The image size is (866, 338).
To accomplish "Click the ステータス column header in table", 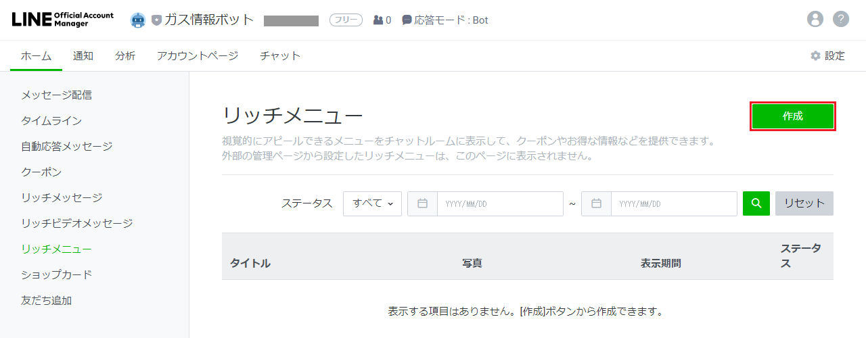I will coord(801,256).
